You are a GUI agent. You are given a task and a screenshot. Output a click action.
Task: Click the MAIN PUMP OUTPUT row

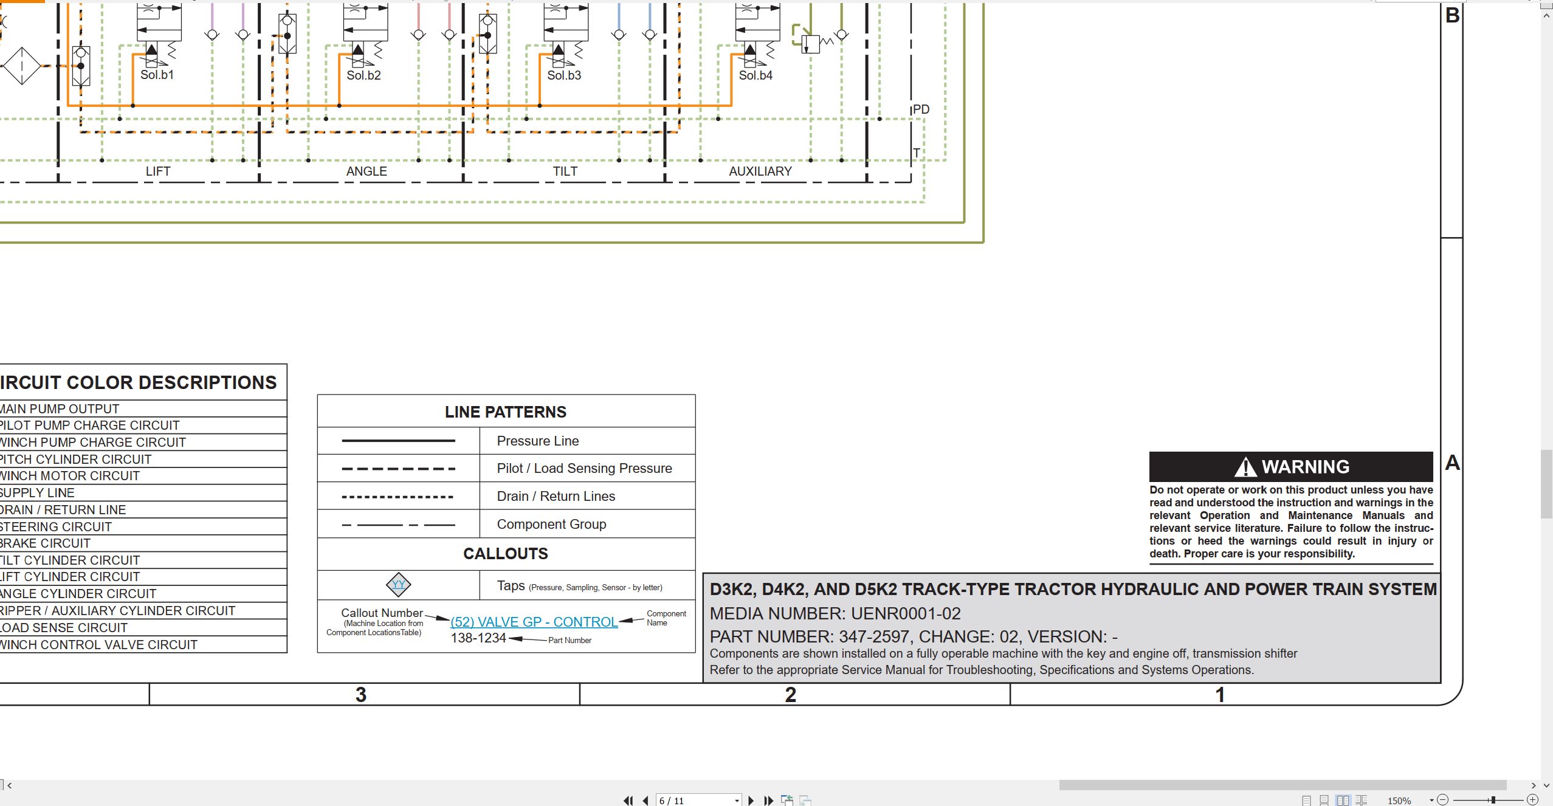143,408
